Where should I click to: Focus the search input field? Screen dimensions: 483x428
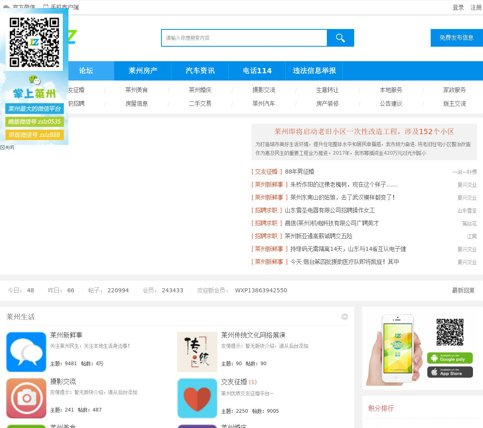pyautogui.click(x=244, y=38)
